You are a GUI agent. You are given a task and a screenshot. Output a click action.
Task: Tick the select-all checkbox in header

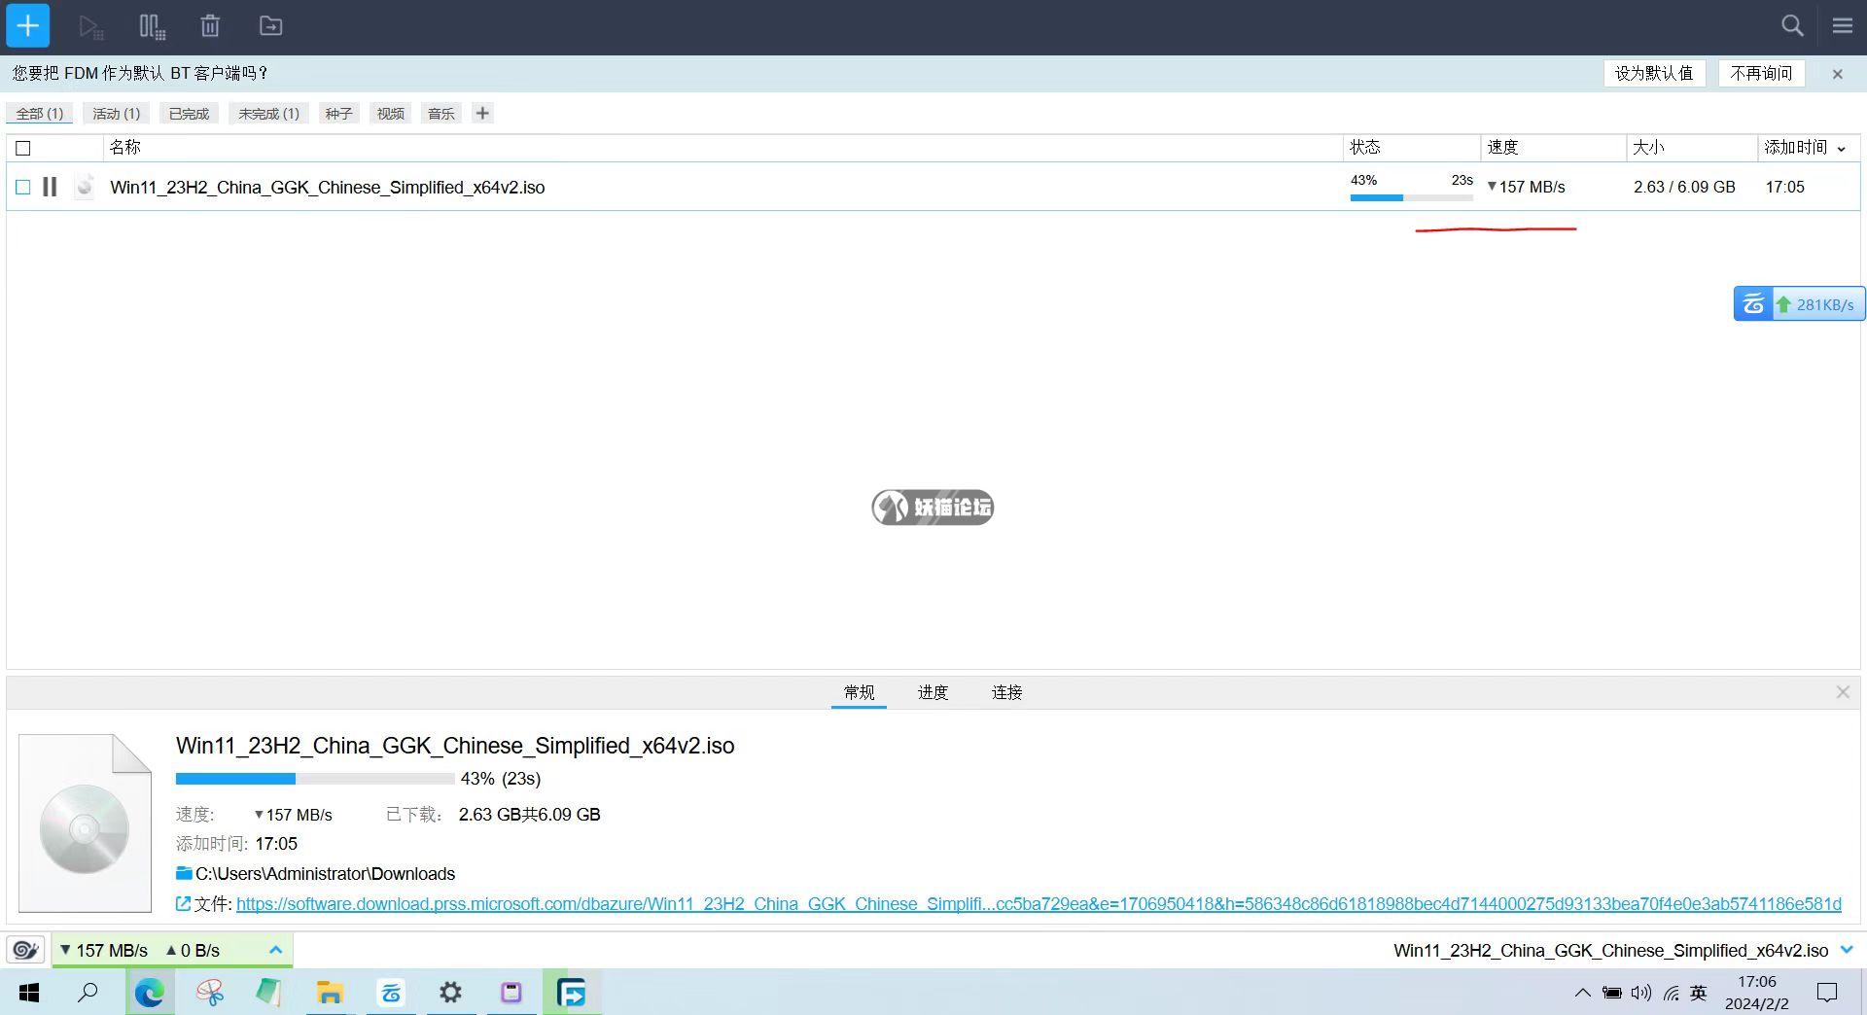[x=23, y=148]
